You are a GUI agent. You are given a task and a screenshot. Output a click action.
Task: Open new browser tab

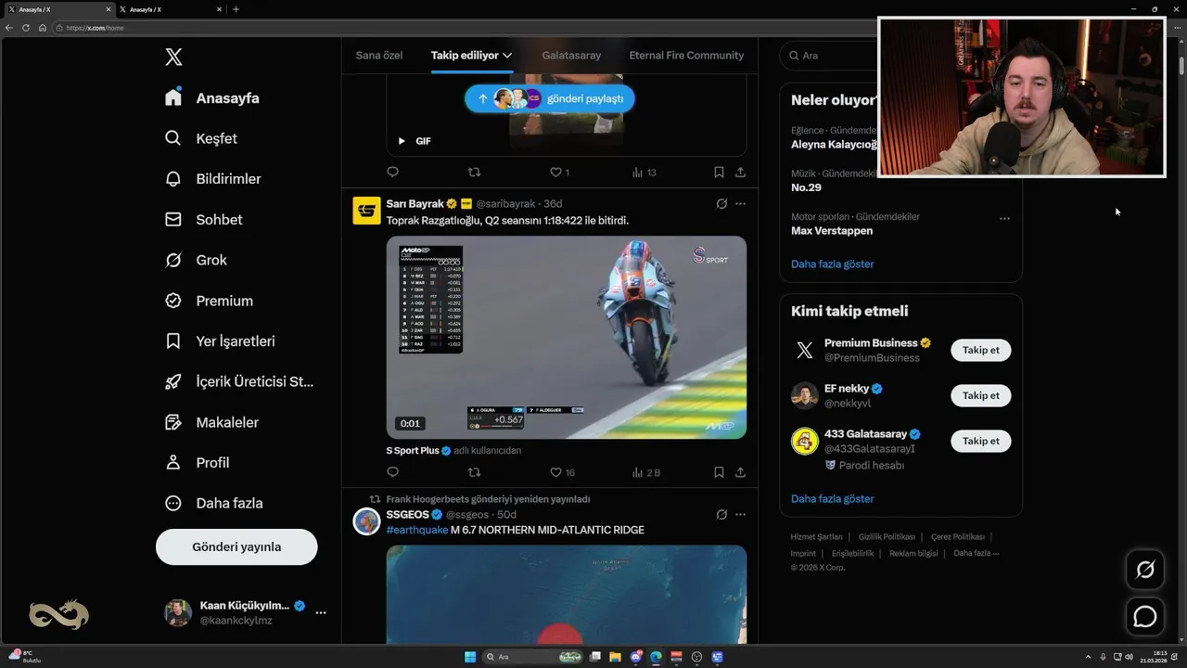(236, 9)
